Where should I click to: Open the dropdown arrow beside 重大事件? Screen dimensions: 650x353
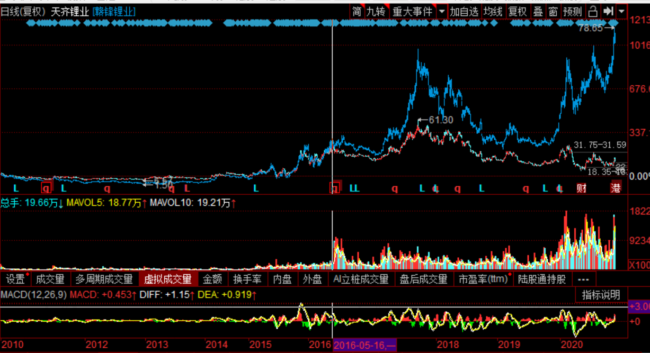point(441,11)
